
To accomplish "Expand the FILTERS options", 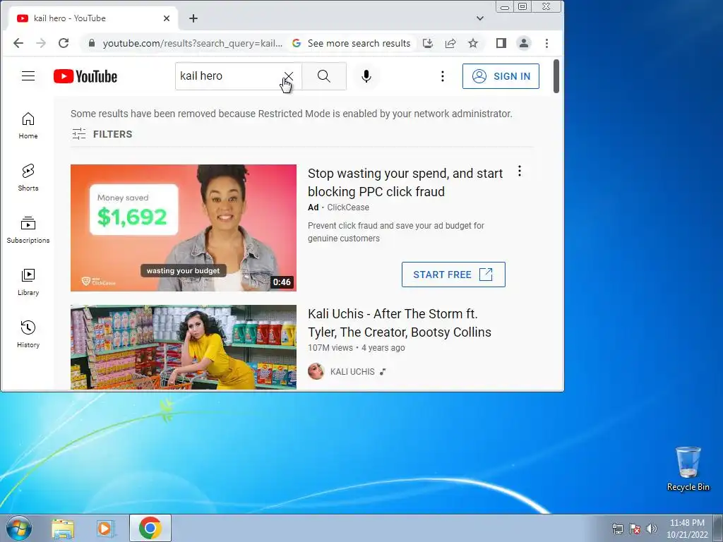I will pyautogui.click(x=102, y=134).
